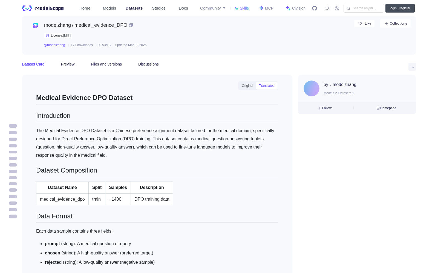Follow the author modelzhang
This screenshot has height=273, width=438.
click(x=325, y=108)
